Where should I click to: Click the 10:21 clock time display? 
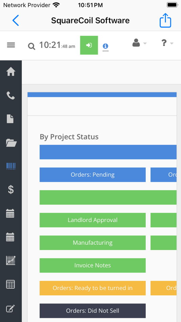(57, 45)
